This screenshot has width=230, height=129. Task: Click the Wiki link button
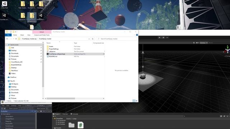coord(28,105)
